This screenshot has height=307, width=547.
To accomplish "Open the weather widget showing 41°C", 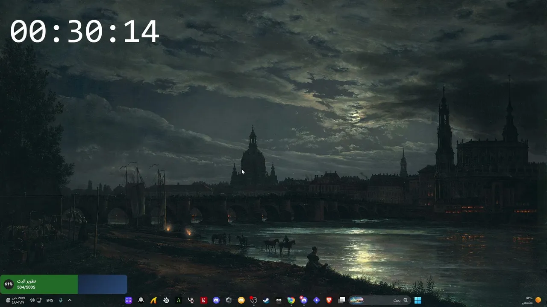I will pos(532,300).
